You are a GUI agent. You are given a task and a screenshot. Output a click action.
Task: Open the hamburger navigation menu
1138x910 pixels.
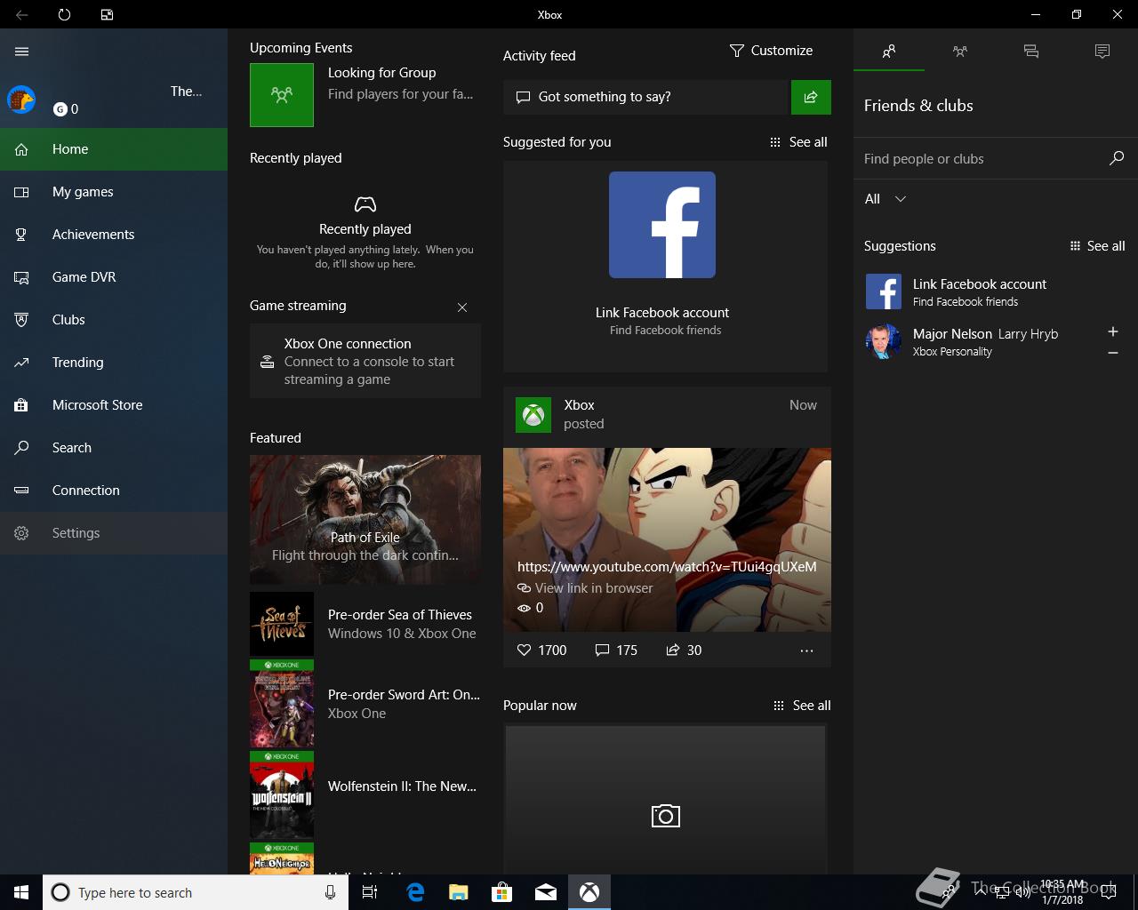21,52
